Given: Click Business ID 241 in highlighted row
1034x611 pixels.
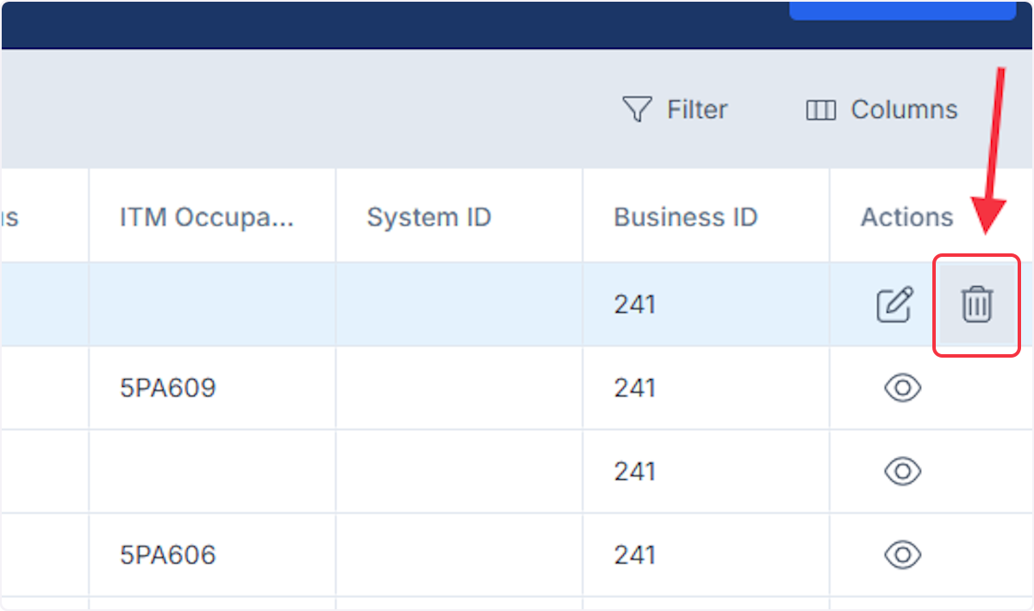Looking at the screenshot, I should pyautogui.click(x=635, y=305).
